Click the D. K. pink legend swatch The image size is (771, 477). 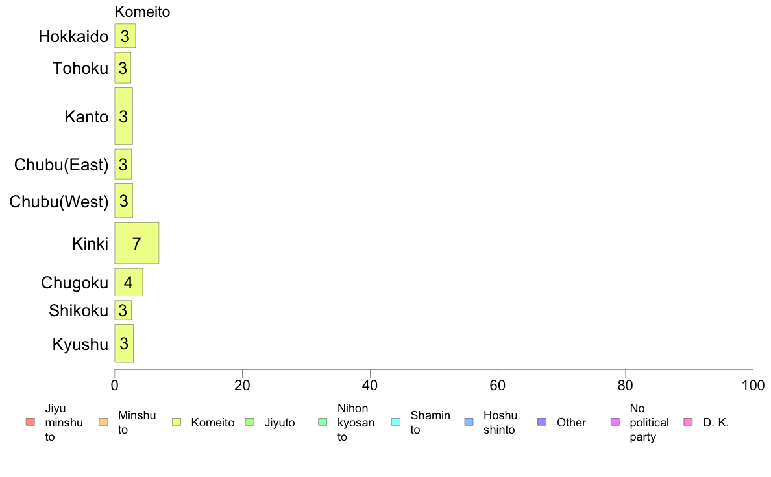tap(689, 422)
